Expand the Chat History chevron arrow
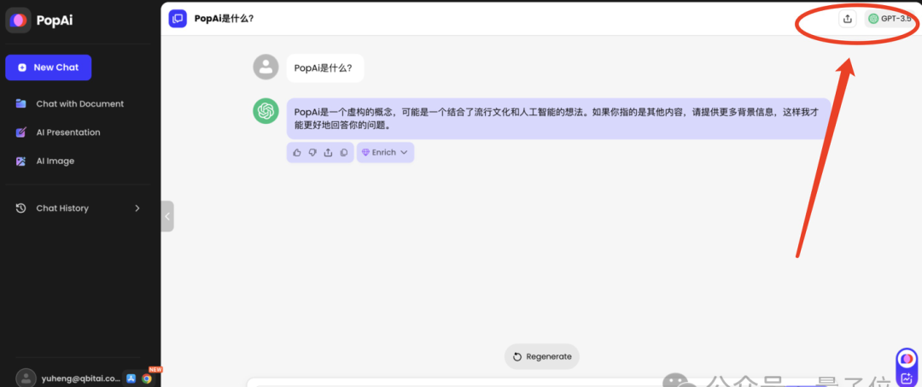 (137, 208)
